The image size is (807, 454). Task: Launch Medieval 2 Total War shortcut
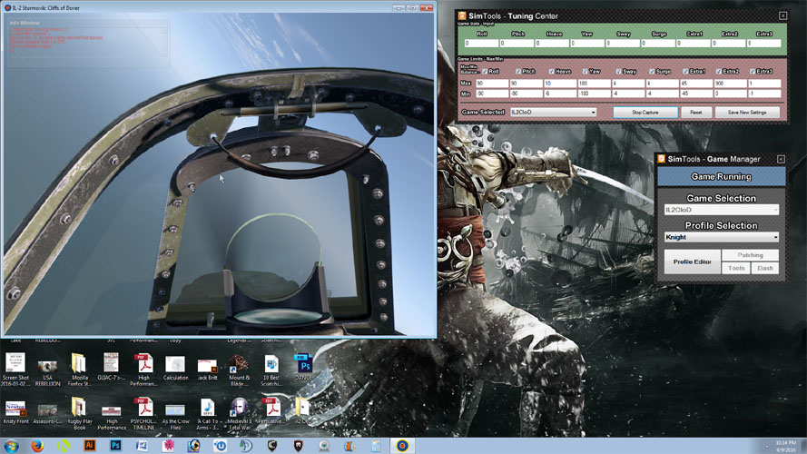(x=239, y=407)
